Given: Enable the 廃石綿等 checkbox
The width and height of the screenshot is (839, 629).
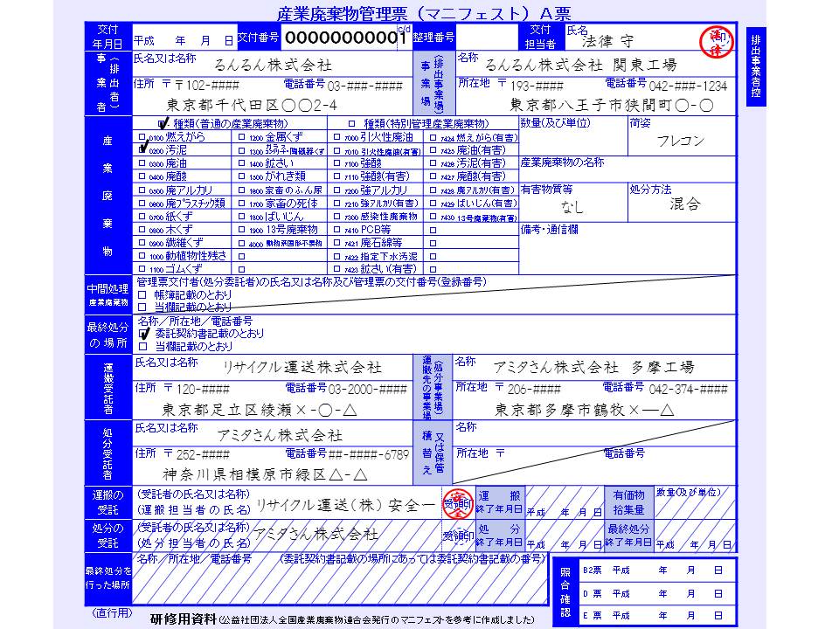Looking at the screenshot, I should pos(336,243).
